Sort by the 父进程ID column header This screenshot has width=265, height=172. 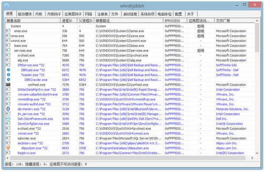click(x=86, y=21)
